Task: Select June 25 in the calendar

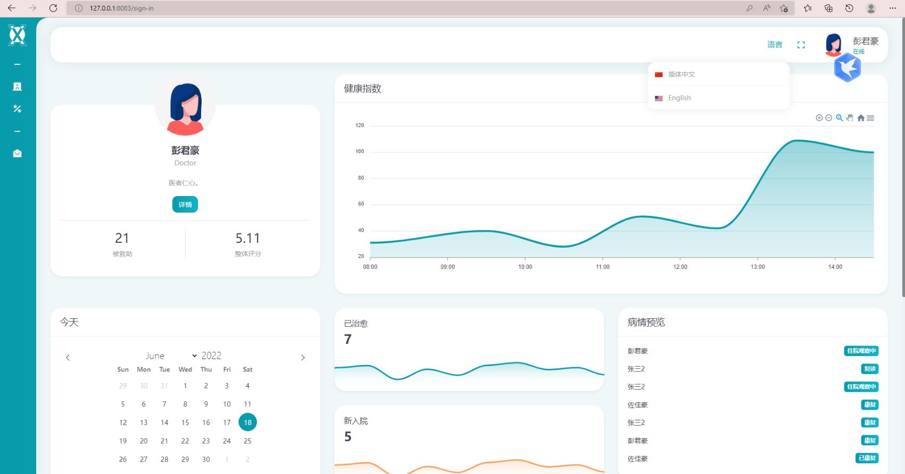Action: click(x=247, y=441)
